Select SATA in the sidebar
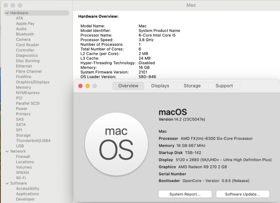This screenshot has width=280, height=203. [21, 125]
